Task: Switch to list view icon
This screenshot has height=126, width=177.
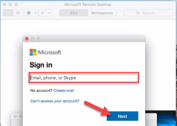Action: (x=18, y=13)
